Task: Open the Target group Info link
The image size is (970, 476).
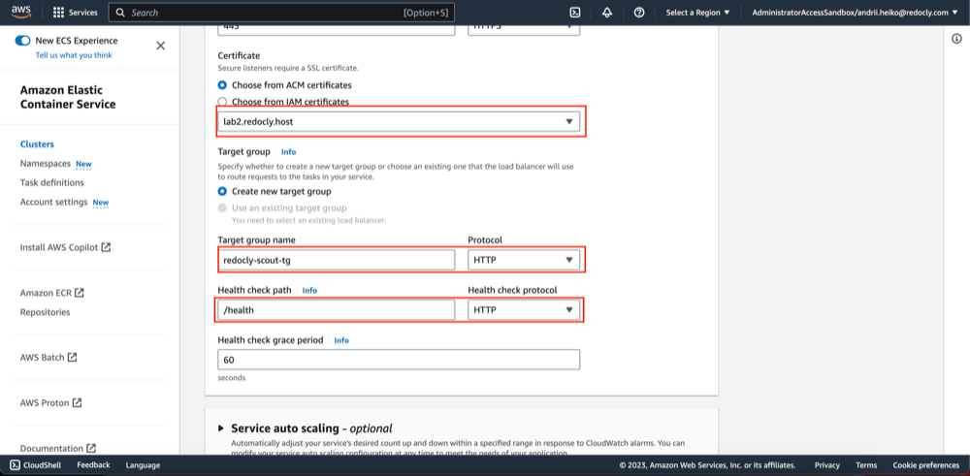Action: click(288, 151)
